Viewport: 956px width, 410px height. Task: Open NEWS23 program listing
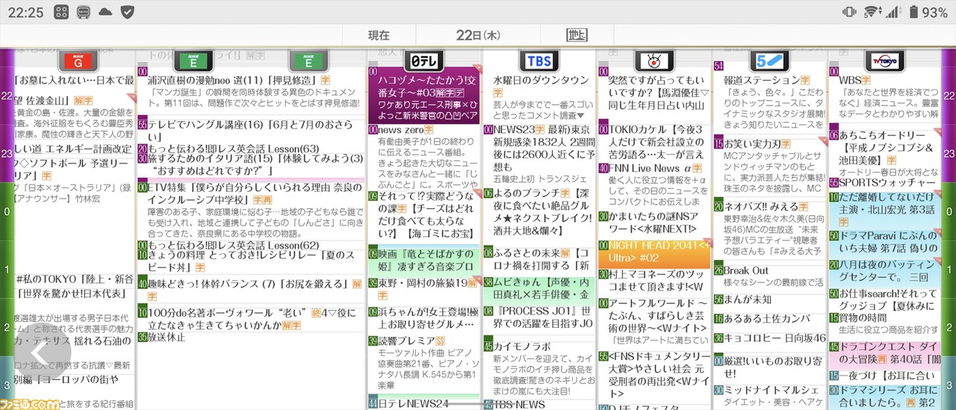pos(539,155)
